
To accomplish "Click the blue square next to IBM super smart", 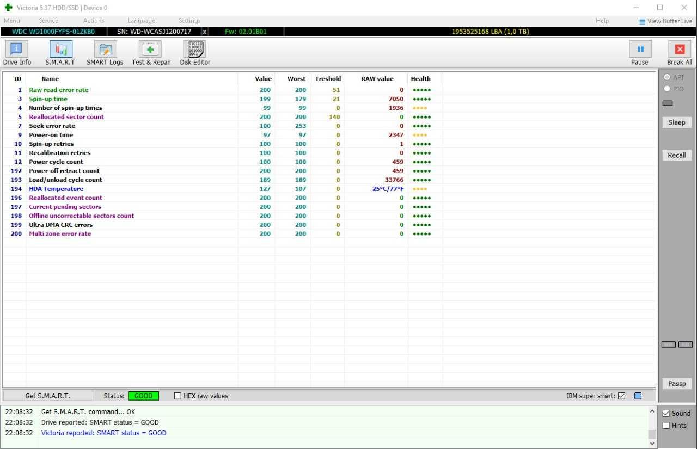I will (638, 396).
